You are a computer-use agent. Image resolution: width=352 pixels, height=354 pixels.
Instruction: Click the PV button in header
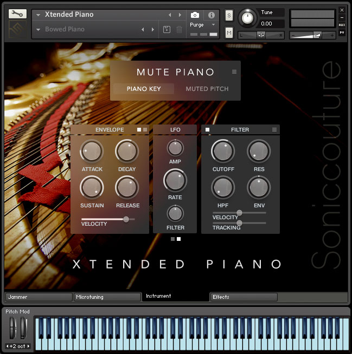click(x=342, y=32)
